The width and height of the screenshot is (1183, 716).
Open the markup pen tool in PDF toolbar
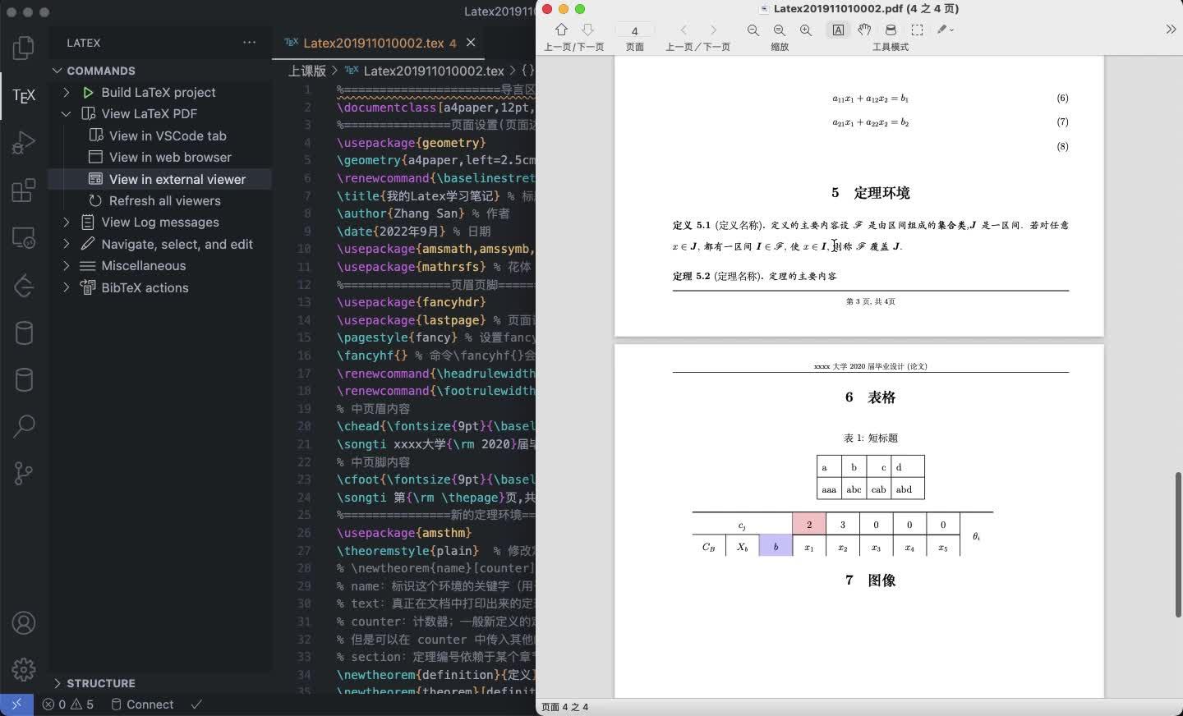[941, 30]
